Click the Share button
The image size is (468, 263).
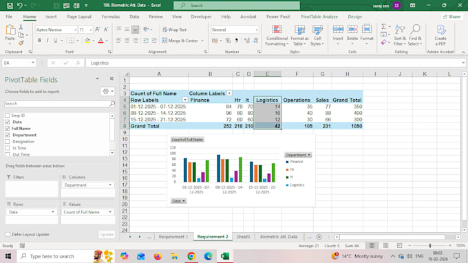pos(451,17)
